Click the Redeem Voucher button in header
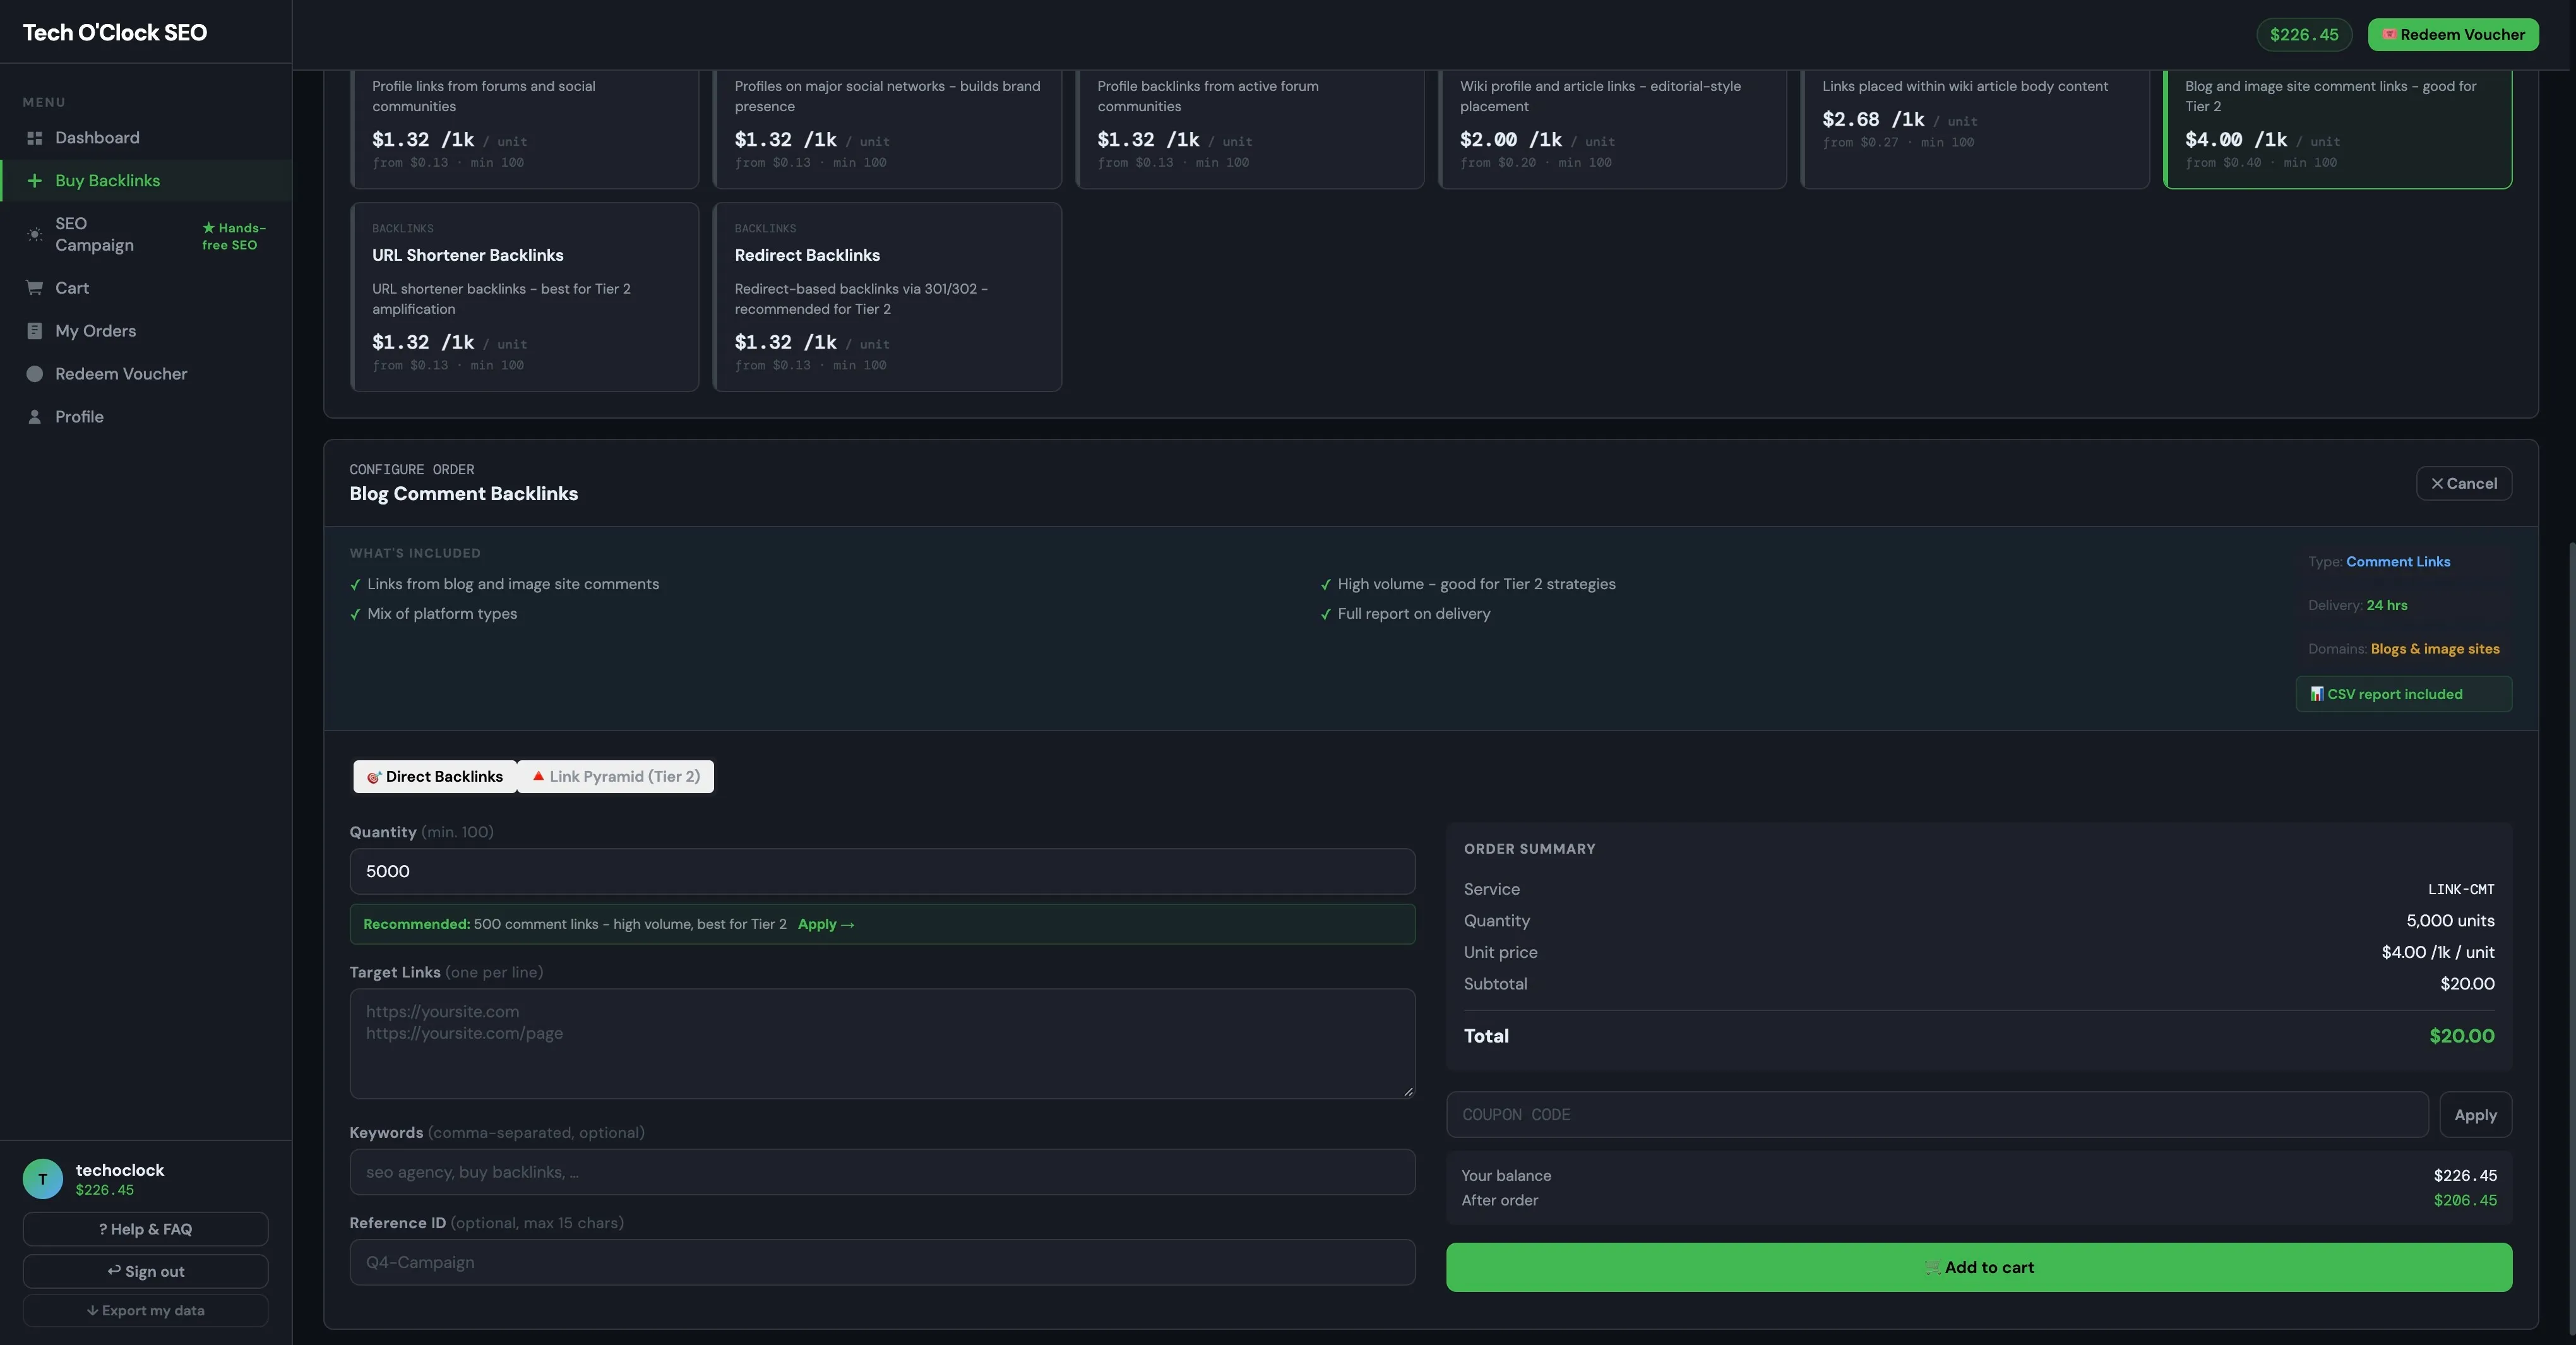 [2453, 35]
